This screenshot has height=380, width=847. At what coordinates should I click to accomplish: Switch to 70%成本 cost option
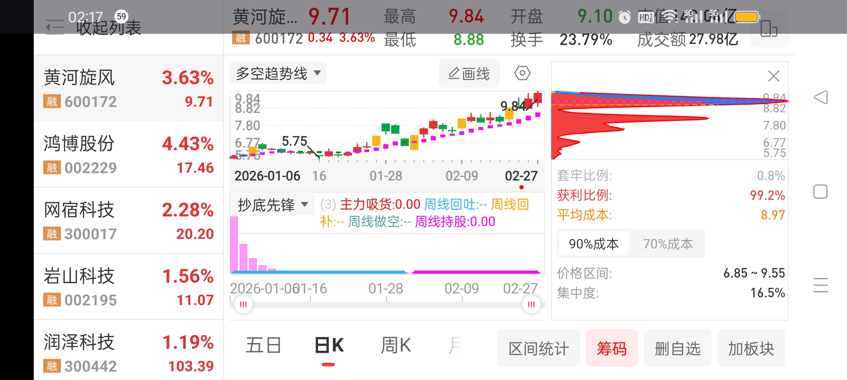[667, 244]
